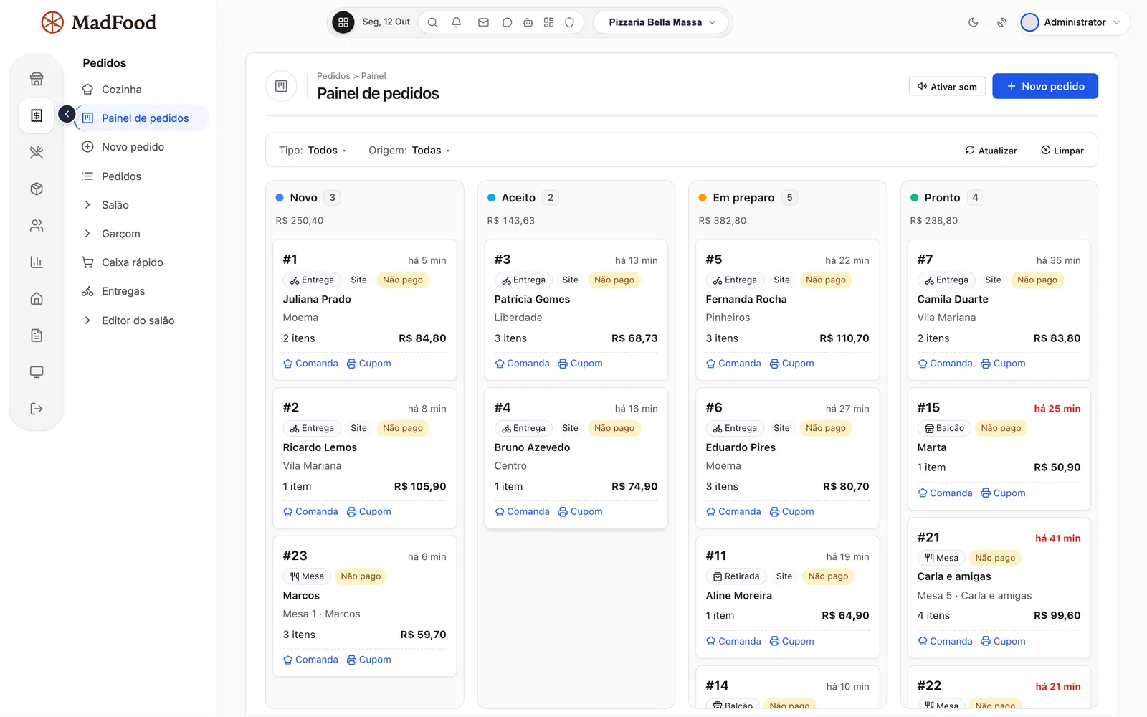The height and width of the screenshot is (717, 1147).
Task: Click the Pedidos breadcrumb link
Action: 333,76
